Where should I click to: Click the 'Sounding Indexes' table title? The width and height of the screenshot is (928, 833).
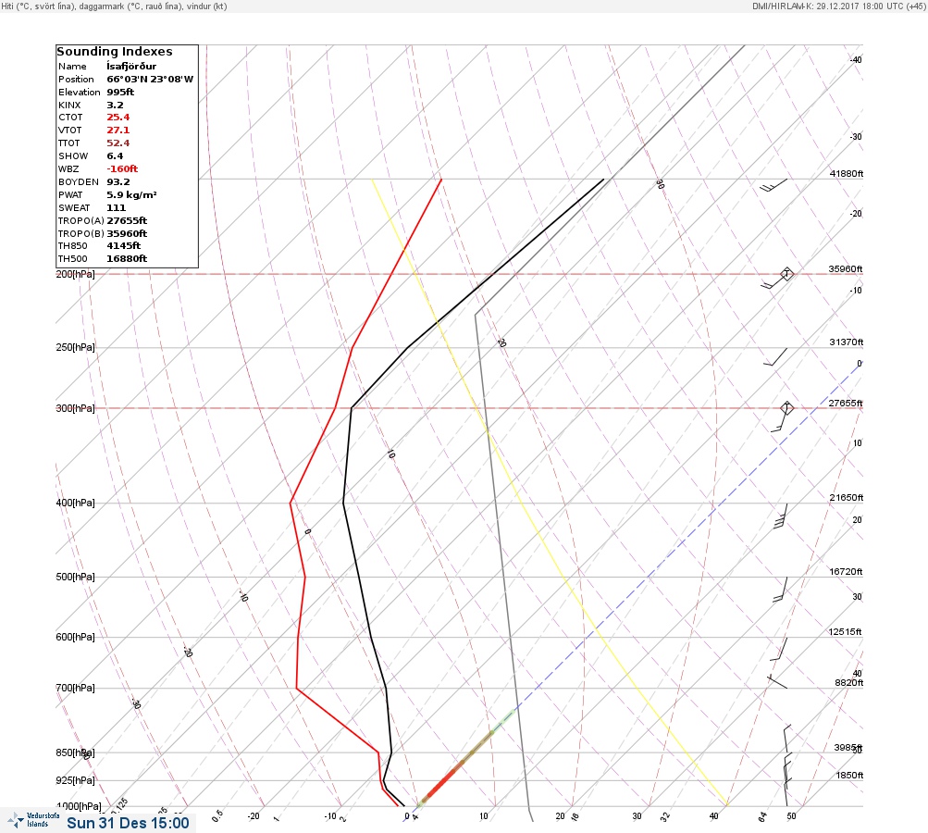(x=115, y=52)
